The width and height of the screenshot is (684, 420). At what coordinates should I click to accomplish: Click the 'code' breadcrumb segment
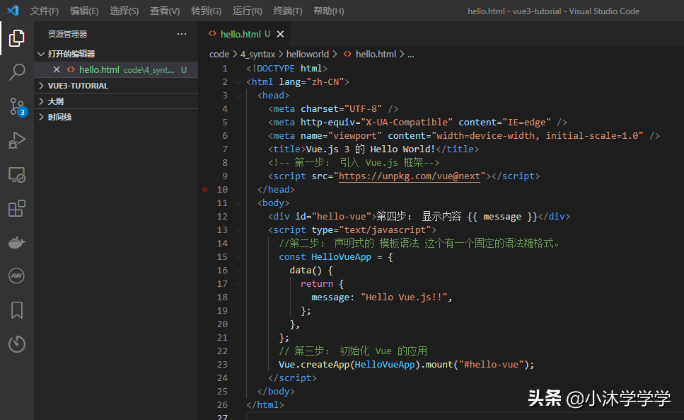(x=219, y=54)
